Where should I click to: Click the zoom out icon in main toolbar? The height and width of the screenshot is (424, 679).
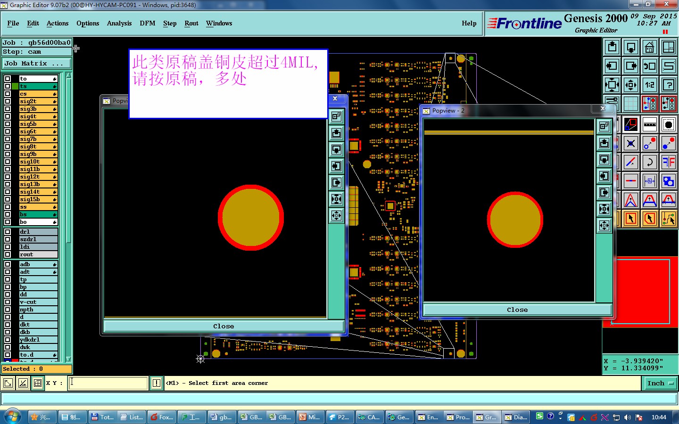coord(631,85)
